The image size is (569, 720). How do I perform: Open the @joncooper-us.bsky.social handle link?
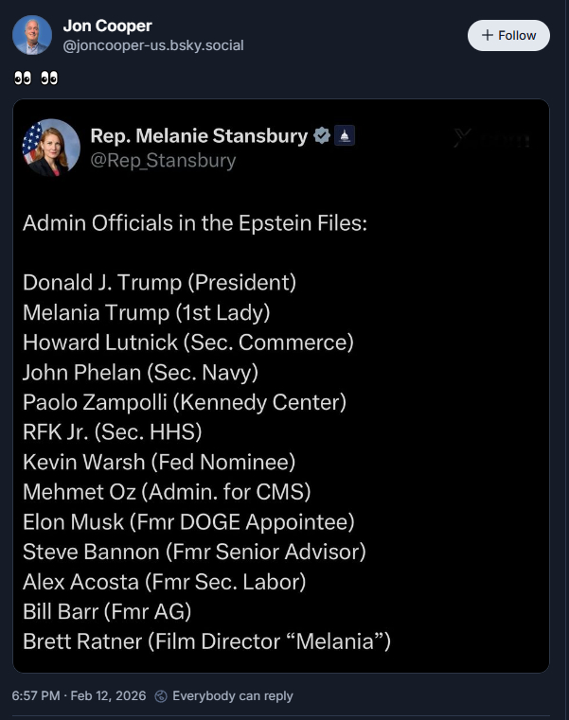click(x=153, y=44)
